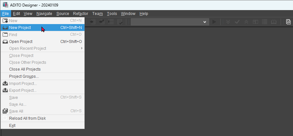Click the document camera icon at far right

288,22
